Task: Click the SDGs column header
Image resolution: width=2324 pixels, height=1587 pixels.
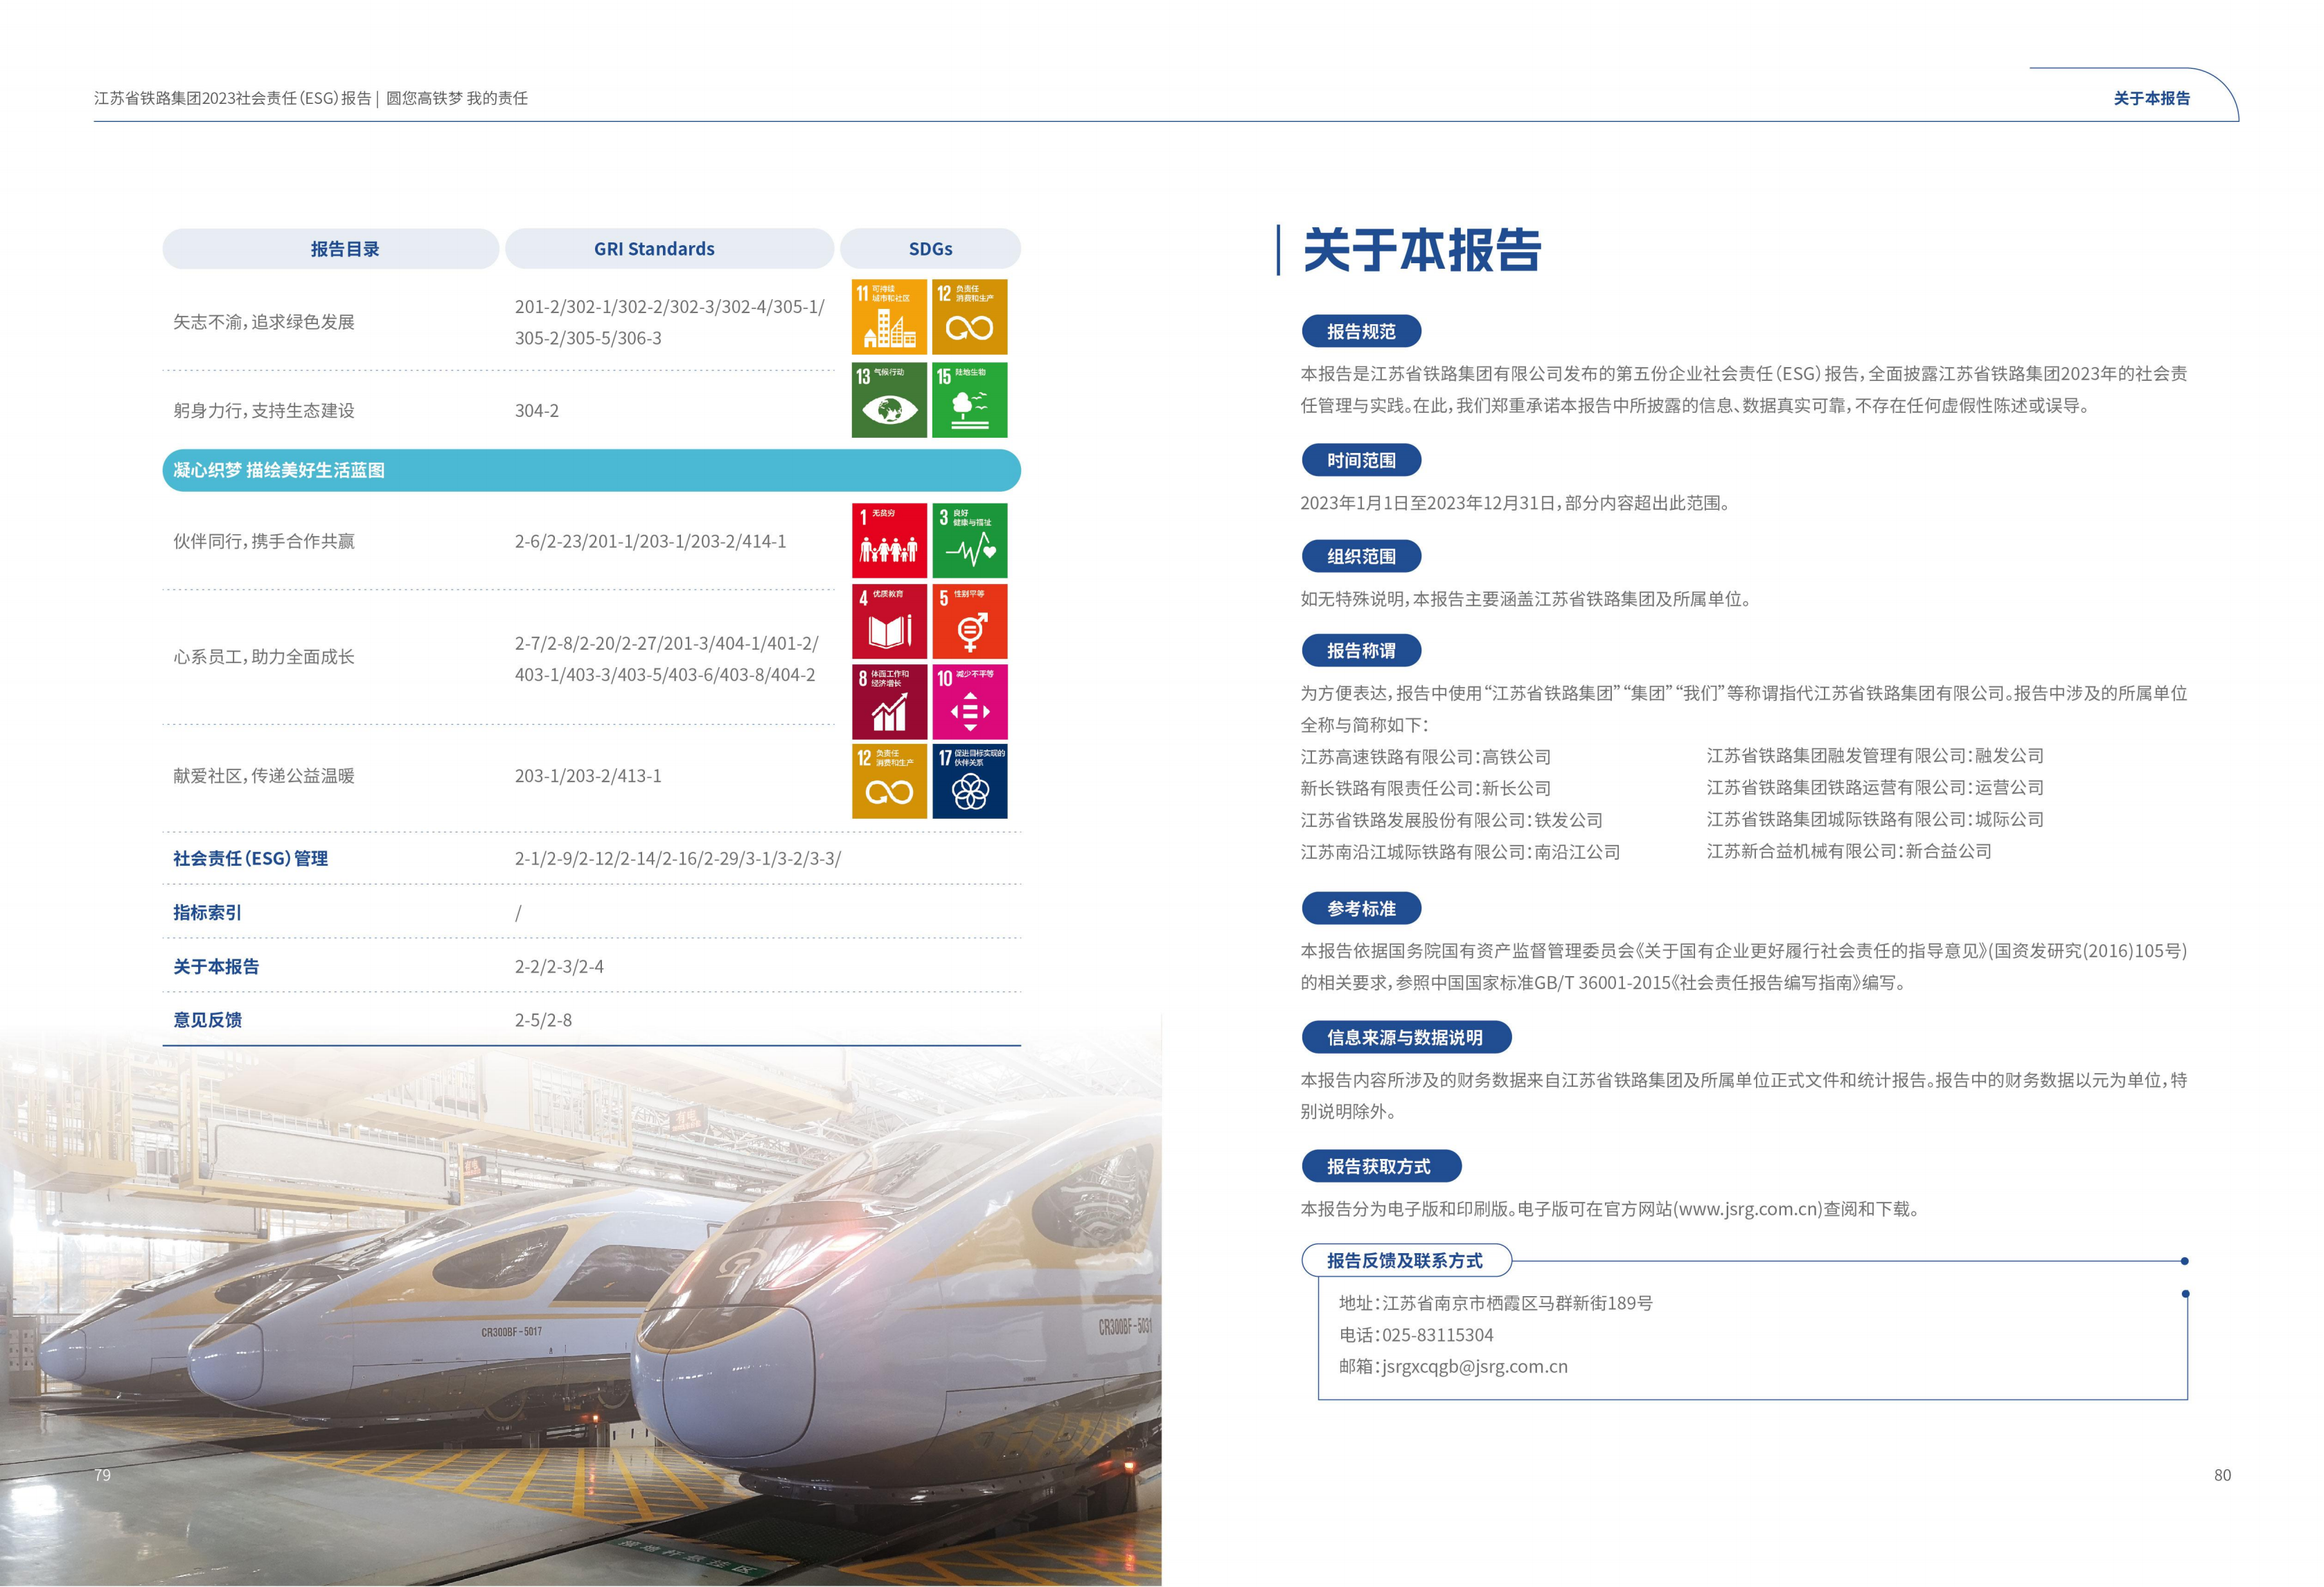Action: click(x=930, y=249)
